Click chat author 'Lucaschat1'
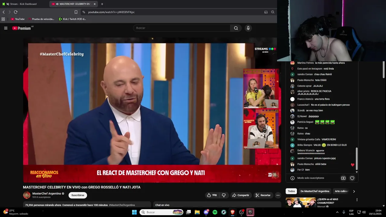 pyautogui.click(x=303, y=105)
